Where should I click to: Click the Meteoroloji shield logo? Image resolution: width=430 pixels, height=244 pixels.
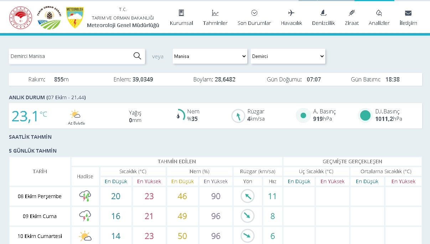point(75,17)
